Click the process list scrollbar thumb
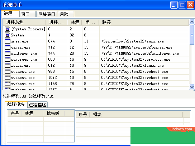 tap(192, 35)
